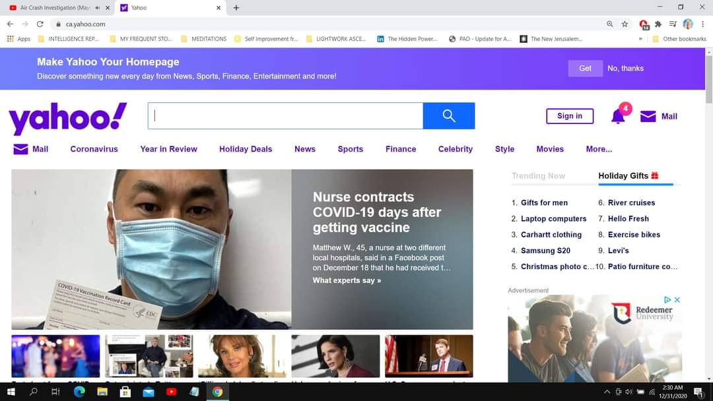Click the Sign in button

pos(570,116)
